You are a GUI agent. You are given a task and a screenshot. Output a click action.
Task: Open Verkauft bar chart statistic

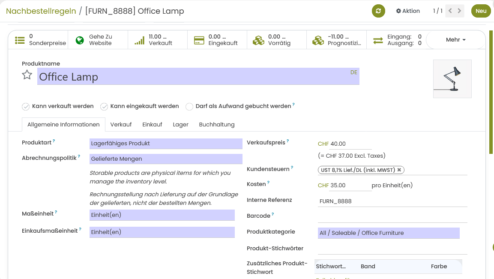pos(139,40)
